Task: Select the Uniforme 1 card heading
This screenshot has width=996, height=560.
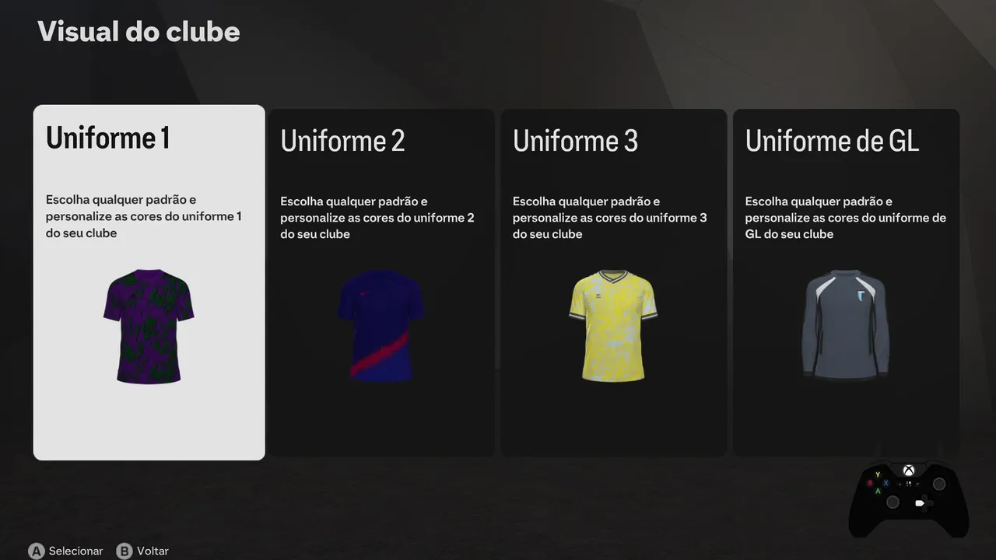Action: coord(107,138)
